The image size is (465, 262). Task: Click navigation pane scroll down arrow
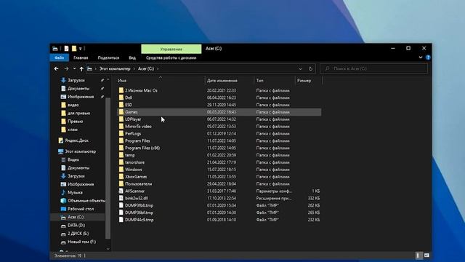click(108, 249)
